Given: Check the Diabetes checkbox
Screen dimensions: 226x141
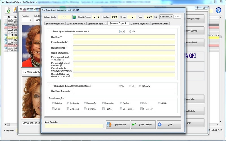Looking at the screenshot, I should pos(53,103).
